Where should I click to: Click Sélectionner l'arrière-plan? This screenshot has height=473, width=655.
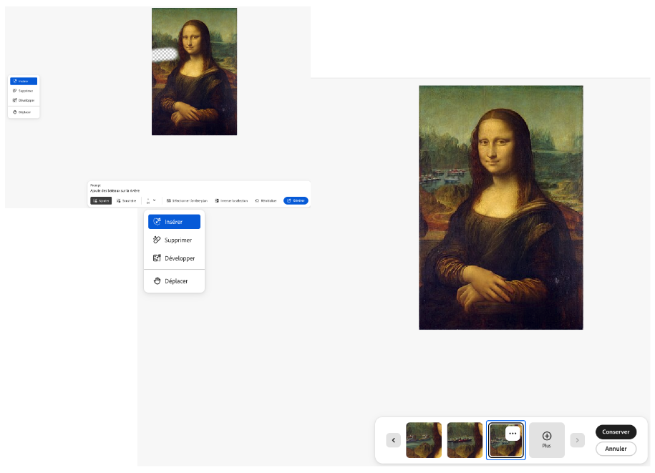[x=187, y=201]
